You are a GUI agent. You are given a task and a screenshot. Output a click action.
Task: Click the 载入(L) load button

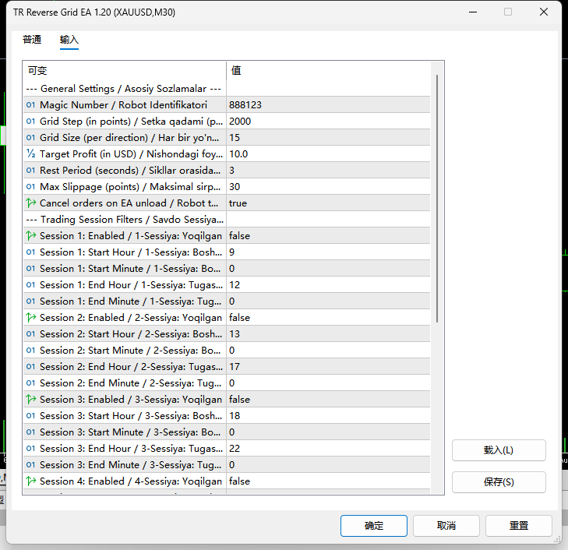pos(499,450)
